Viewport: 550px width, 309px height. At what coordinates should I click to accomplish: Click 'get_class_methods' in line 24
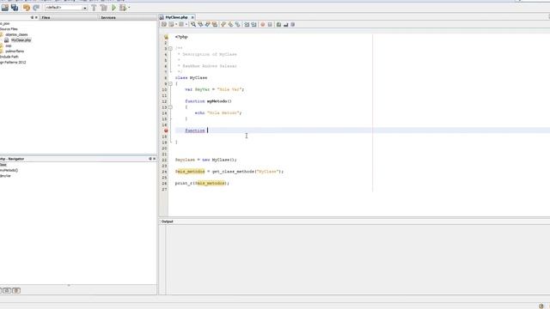click(x=233, y=172)
